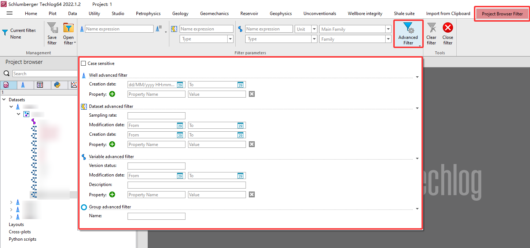The image size is (530, 248).
Task: Click the Group Name input field
Action: (x=157, y=216)
